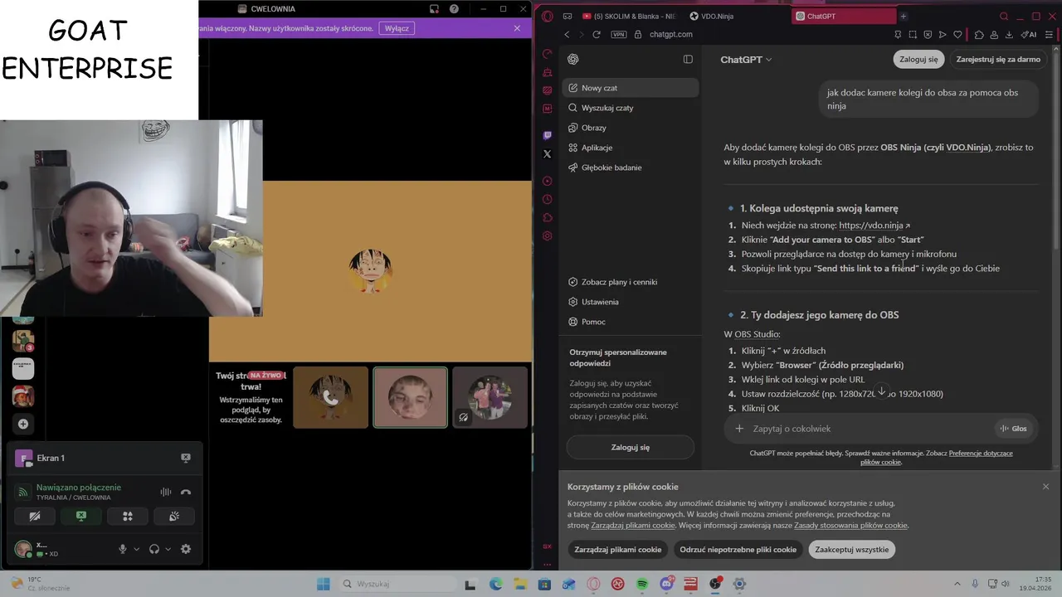
Task: Select the phone call participant tile
Action: tap(330, 397)
